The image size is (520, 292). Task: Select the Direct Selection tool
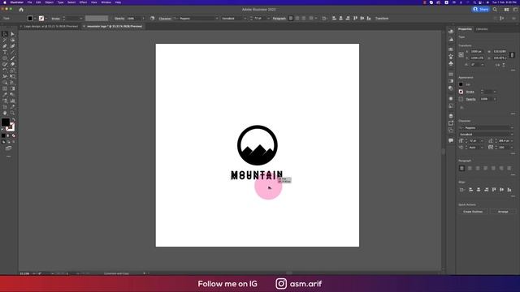click(13, 34)
